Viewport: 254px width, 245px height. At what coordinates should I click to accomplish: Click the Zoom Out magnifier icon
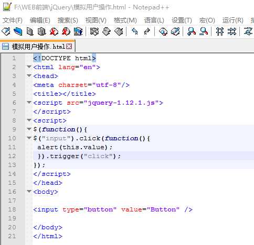coord(204,31)
